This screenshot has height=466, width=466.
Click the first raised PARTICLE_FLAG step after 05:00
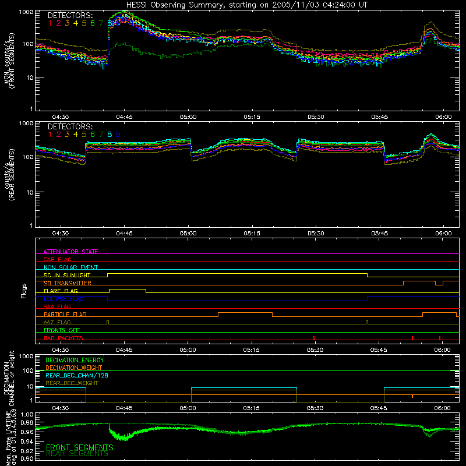[245, 313]
